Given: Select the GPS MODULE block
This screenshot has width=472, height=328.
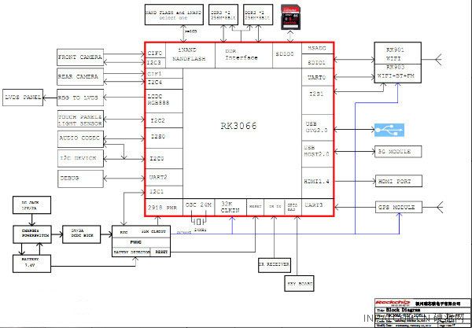Looking at the screenshot, I should (399, 208).
